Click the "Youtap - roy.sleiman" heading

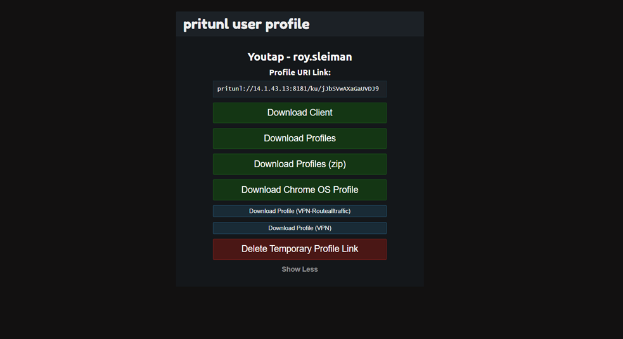pos(299,57)
